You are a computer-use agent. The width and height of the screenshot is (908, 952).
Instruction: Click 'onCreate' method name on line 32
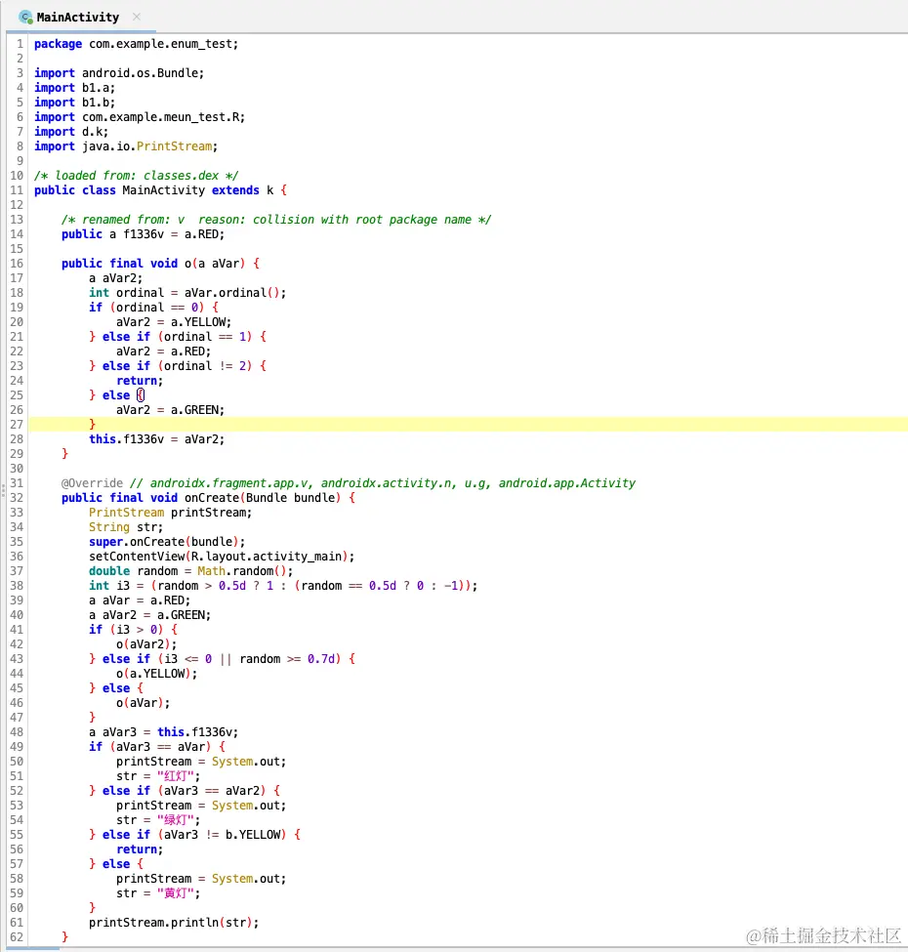(x=212, y=498)
